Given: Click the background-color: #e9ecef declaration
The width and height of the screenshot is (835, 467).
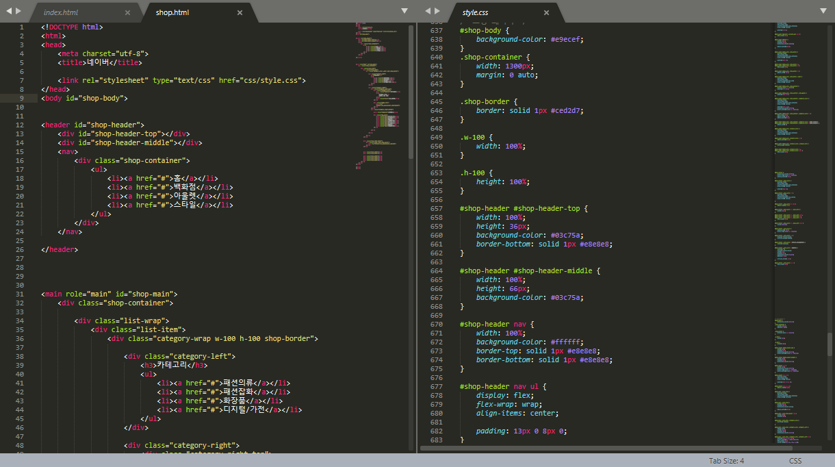Looking at the screenshot, I should coord(530,40).
